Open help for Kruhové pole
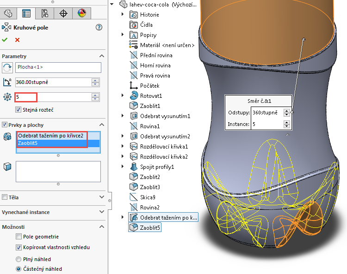 (99, 27)
